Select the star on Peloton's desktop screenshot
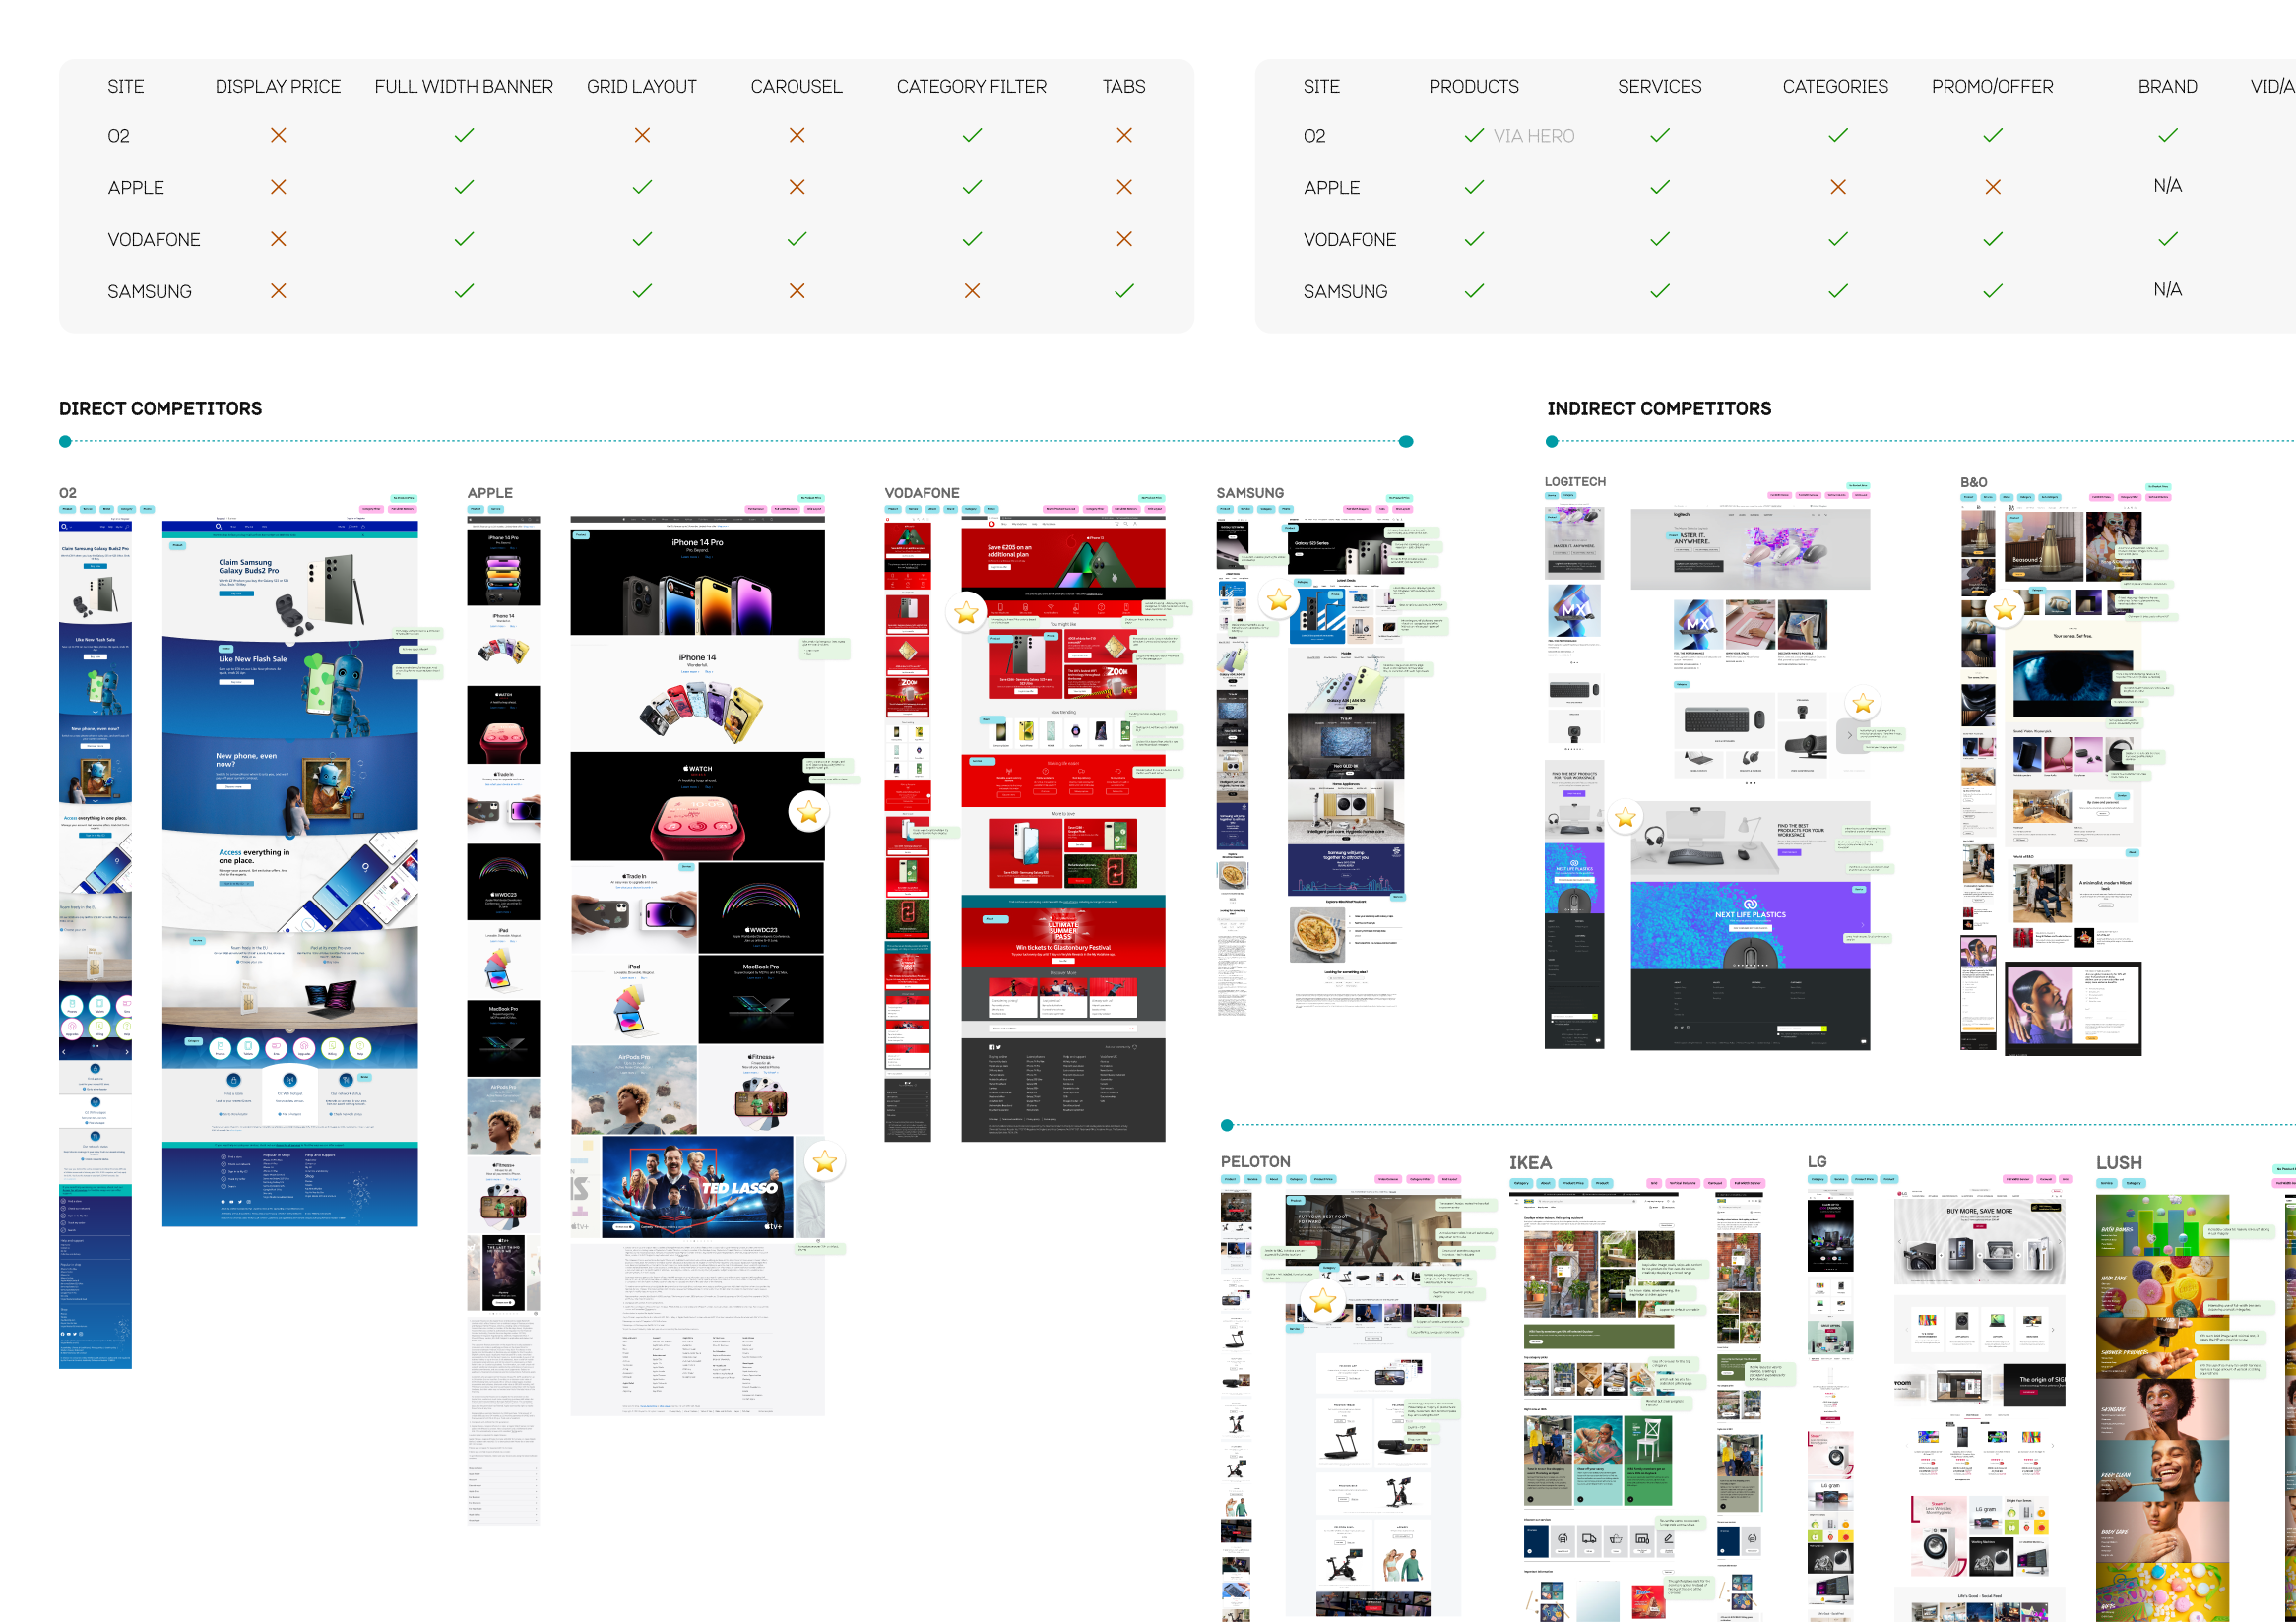This screenshot has height=1622, width=2296. tap(1323, 1300)
